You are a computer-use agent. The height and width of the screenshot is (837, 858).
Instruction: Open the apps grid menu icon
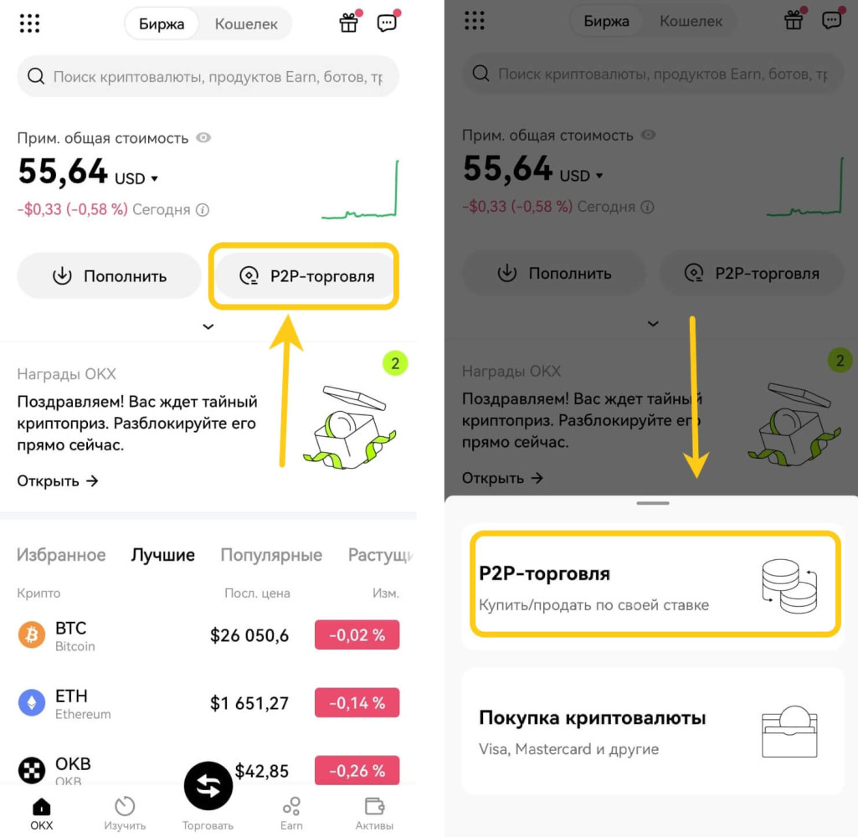(x=29, y=23)
